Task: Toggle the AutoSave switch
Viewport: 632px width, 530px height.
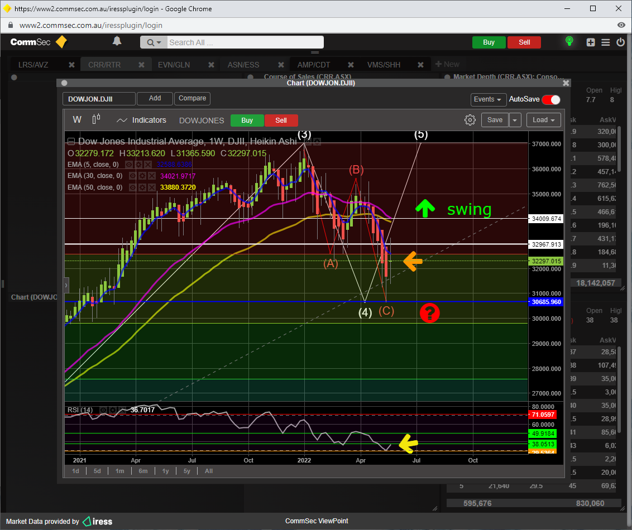Action: click(x=550, y=99)
